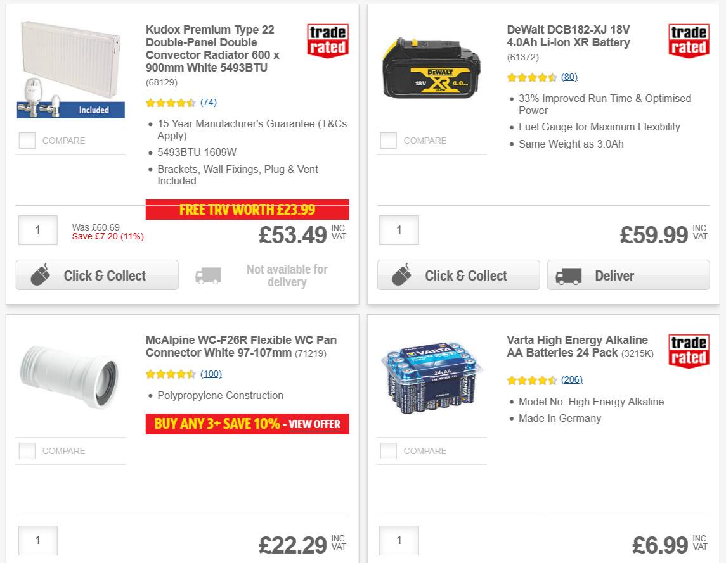
Task: Check the Compare box for the DeWalt battery
Action: (x=387, y=141)
